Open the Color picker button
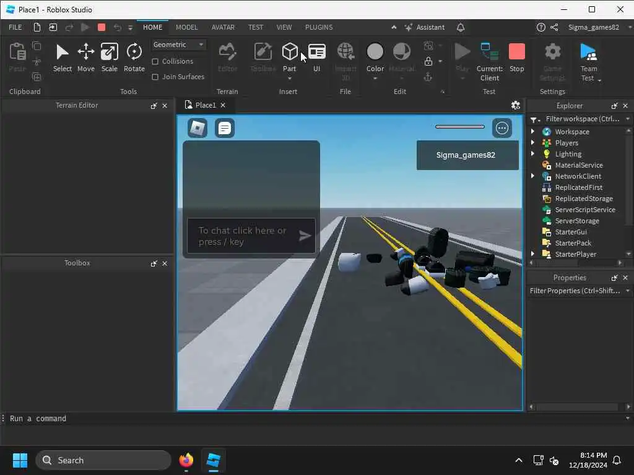This screenshot has width=634, height=475. (x=375, y=58)
